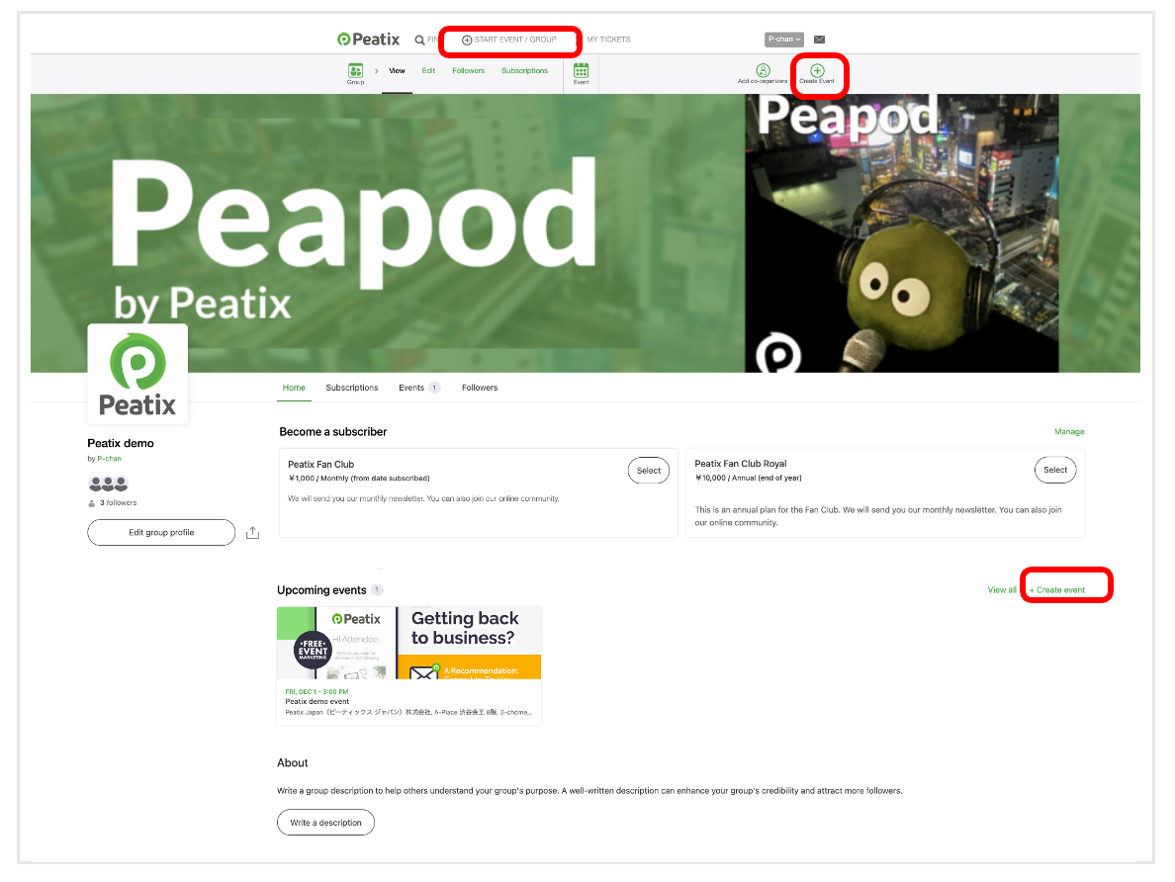This screenshot has height=882, width=1175.
Task: Expand the P-chan account dropdown
Action: (784, 39)
